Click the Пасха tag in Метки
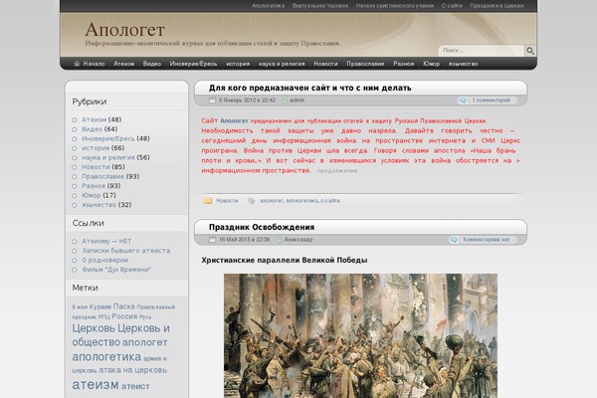The image size is (597, 398). (x=123, y=306)
